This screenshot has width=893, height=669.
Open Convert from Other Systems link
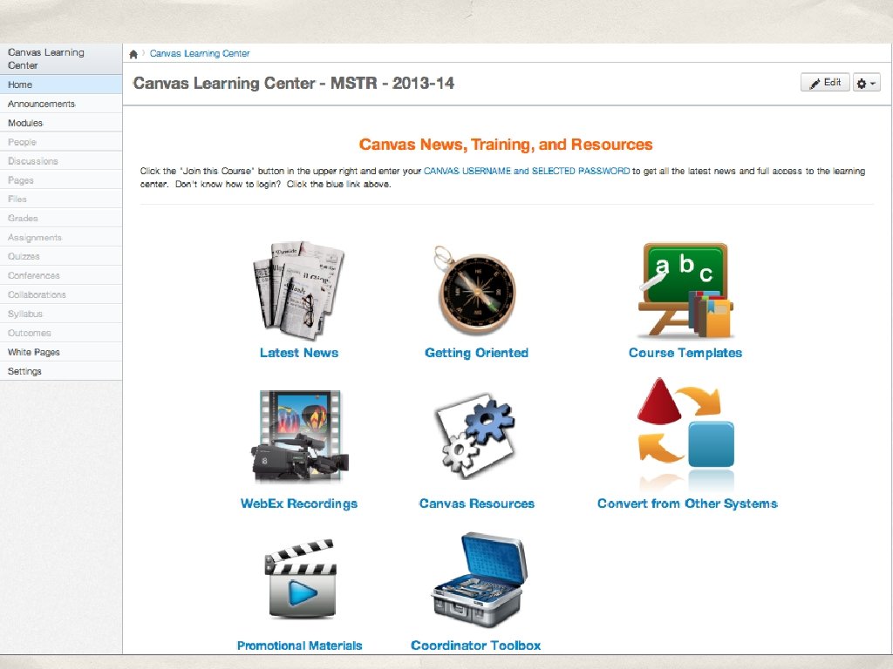(687, 503)
